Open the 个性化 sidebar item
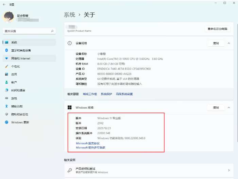238x179 pixels. click(x=29, y=66)
